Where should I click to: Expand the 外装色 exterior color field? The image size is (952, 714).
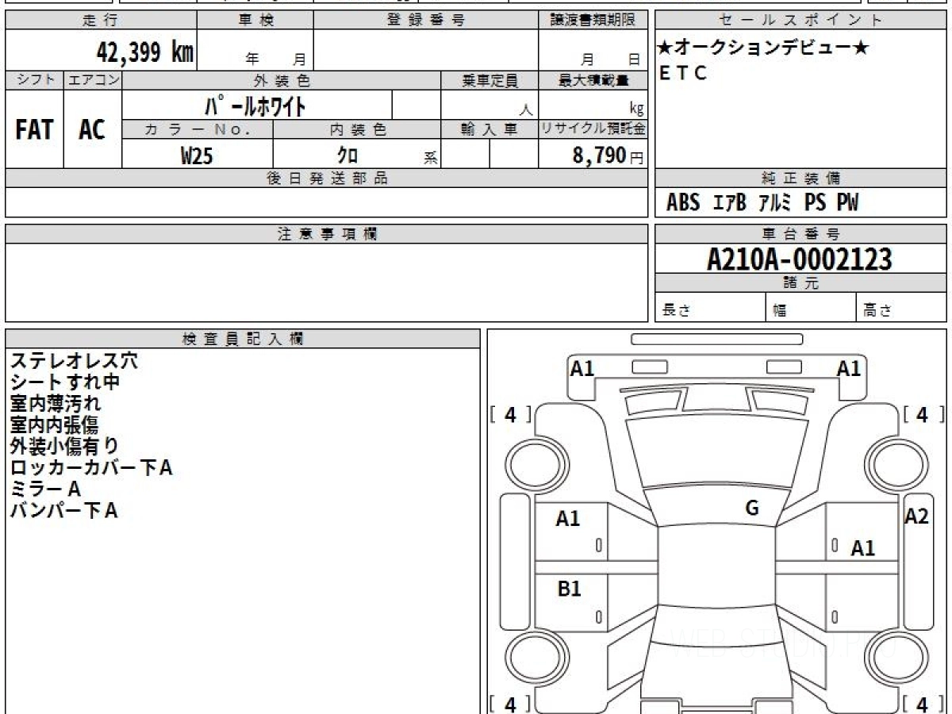tap(282, 79)
